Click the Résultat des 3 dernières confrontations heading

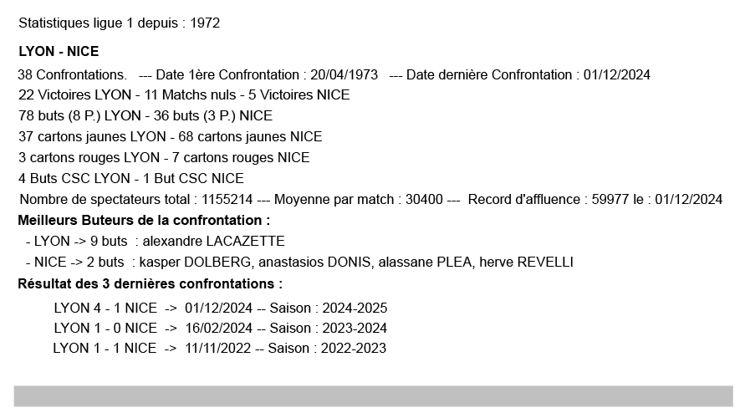pyautogui.click(x=151, y=284)
